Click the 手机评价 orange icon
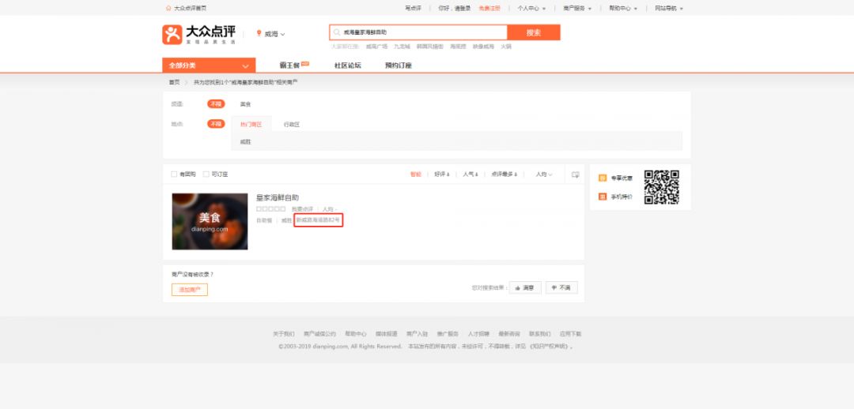The height and width of the screenshot is (409, 854). pyautogui.click(x=603, y=197)
